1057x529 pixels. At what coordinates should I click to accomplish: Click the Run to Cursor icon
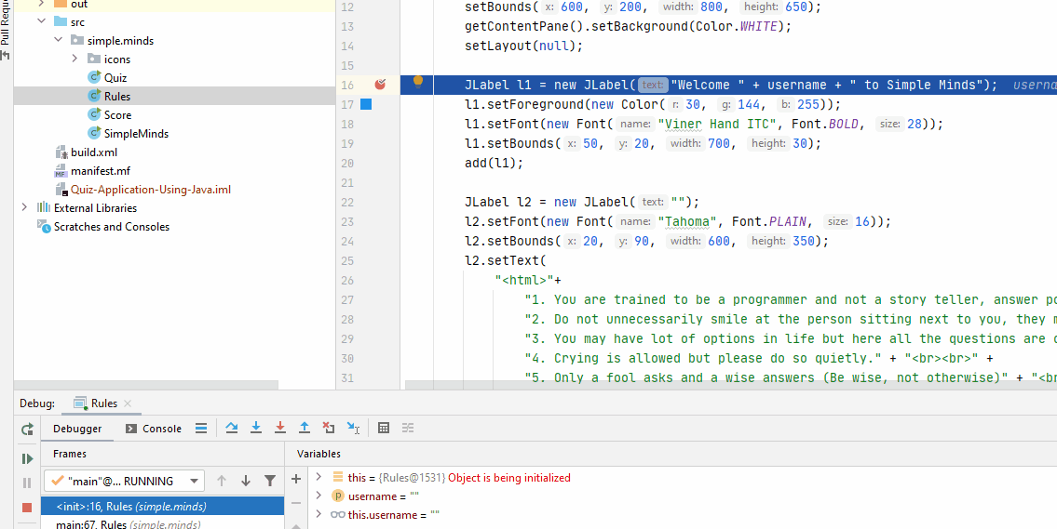(x=353, y=428)
